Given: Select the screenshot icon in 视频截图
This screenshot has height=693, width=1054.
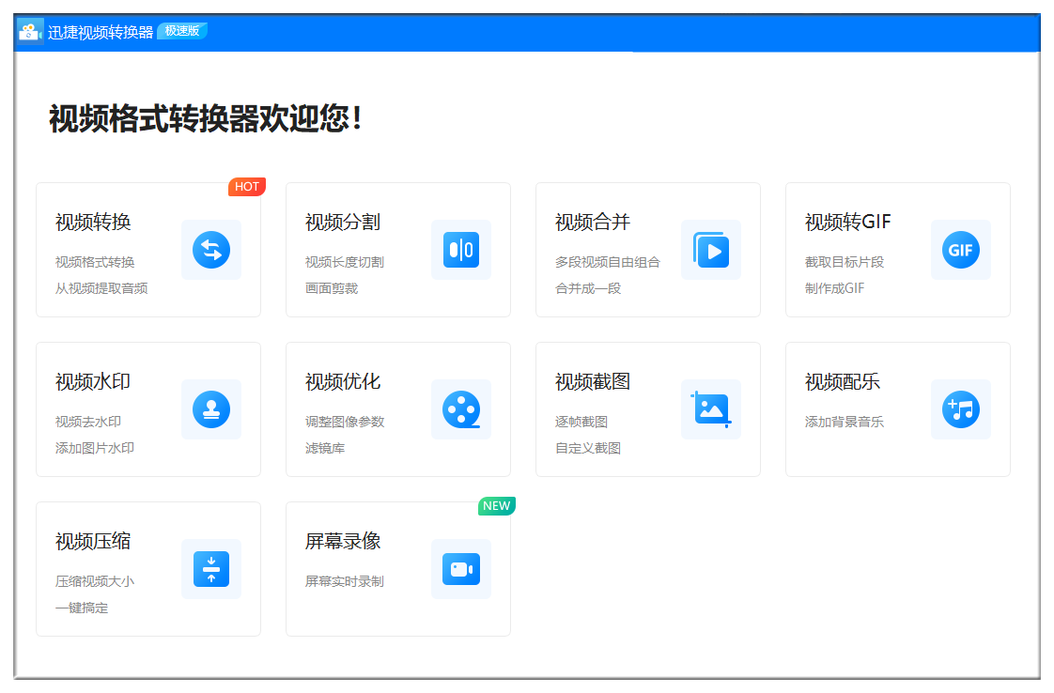Looking at the screenshot, I should pyautogui.click(x=711, y=409).
